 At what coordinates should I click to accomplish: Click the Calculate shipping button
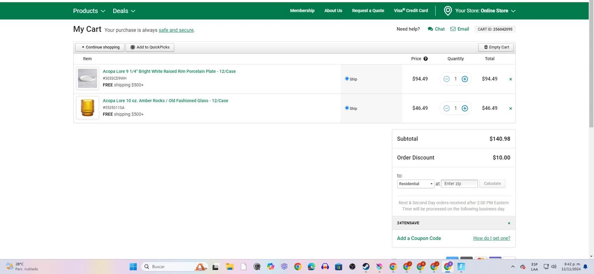pyautogui.click(x=492, y=184)
